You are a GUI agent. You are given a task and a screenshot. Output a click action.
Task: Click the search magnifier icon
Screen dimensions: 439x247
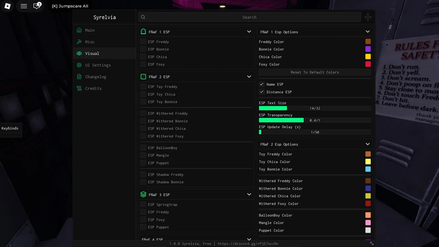[x=143, y=17]
